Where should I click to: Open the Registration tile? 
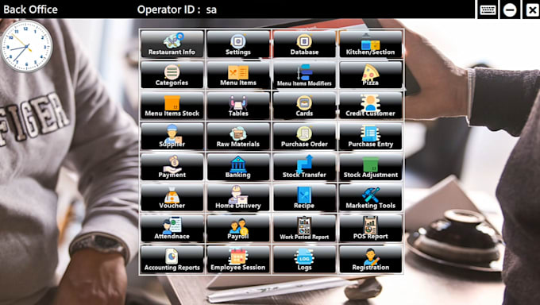tap(371, 259)
